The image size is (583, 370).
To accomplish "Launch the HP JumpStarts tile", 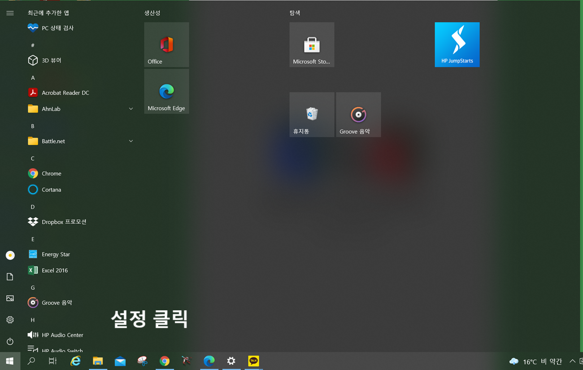I will [457, 44].
